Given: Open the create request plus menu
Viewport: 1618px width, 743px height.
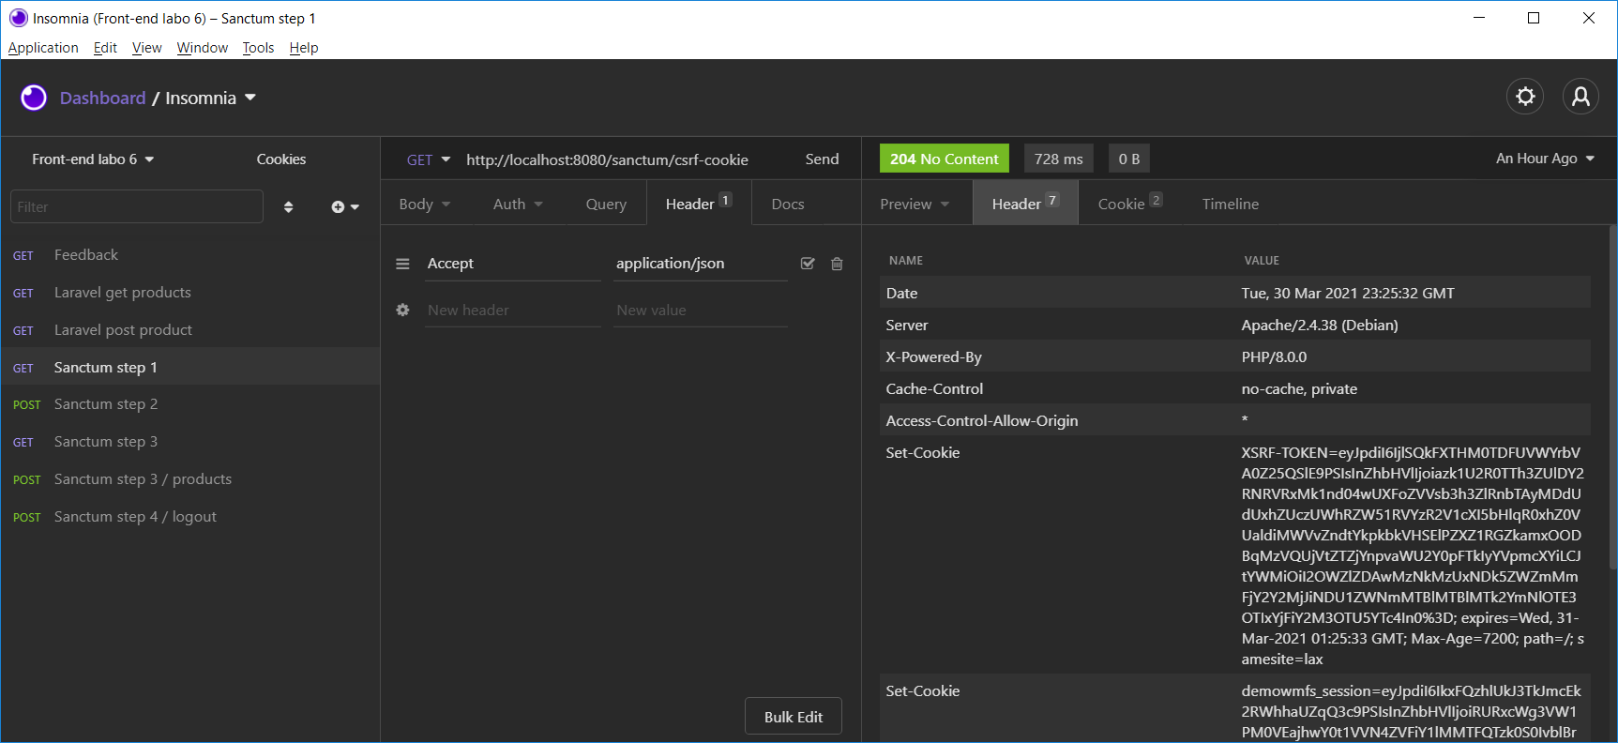Looking at the screenshot, I should point(345,207).
